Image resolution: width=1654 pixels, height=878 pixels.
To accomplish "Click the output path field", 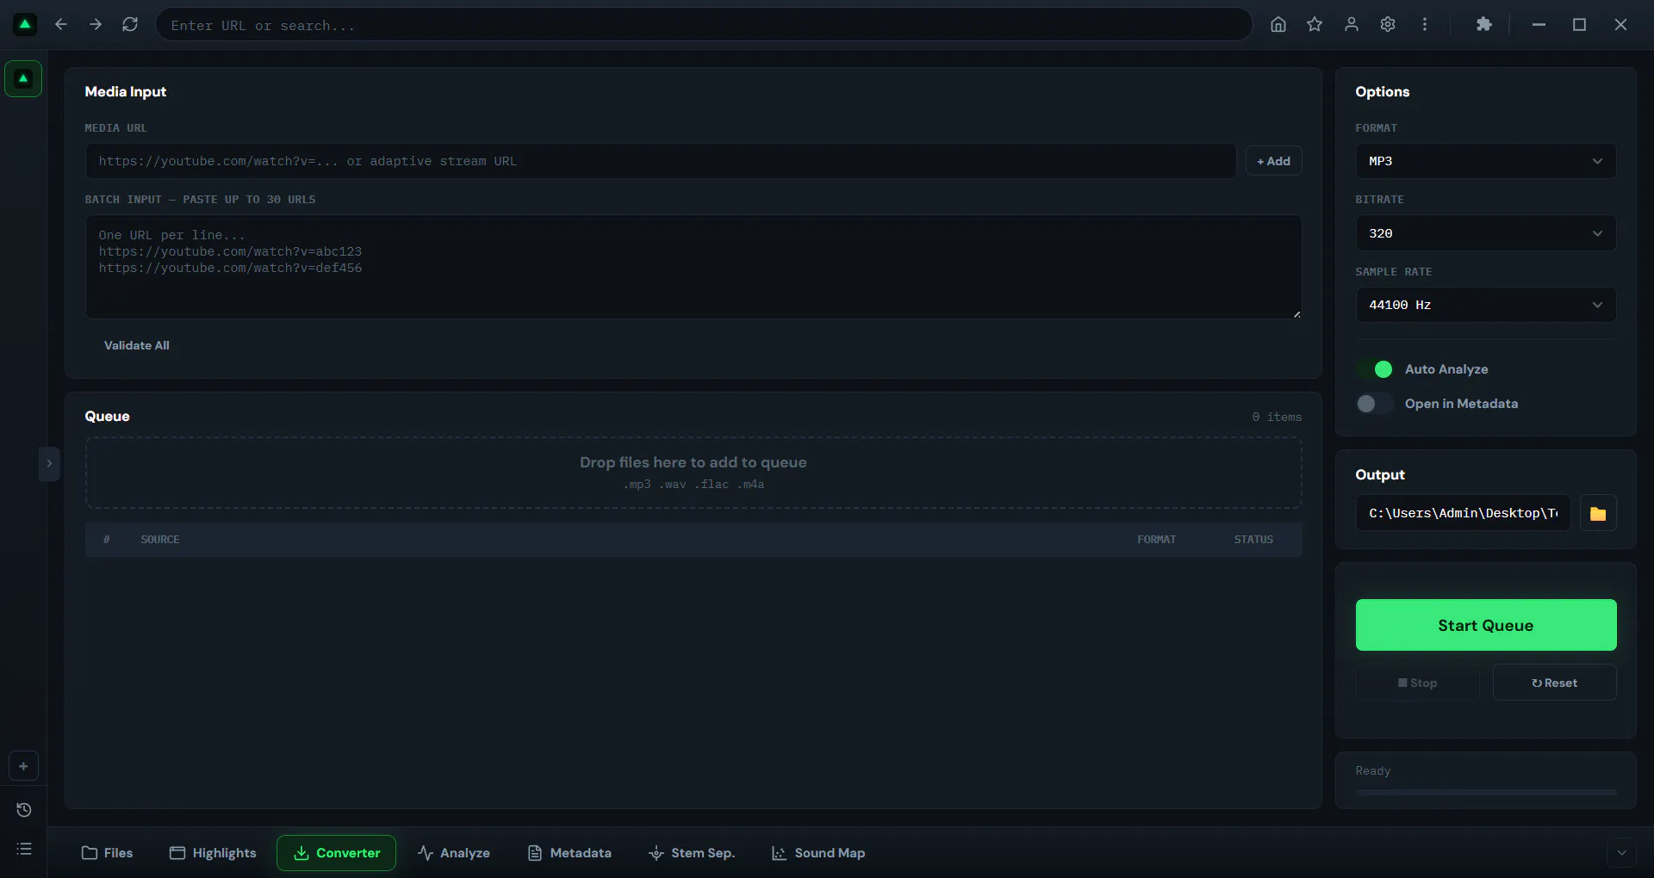I will coord(1463,513).
